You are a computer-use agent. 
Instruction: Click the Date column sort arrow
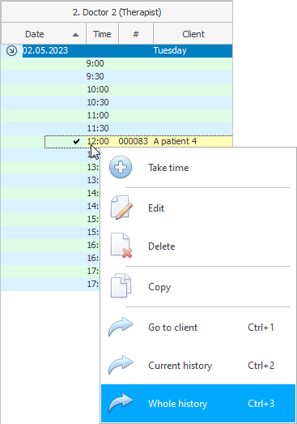[76, 35]
